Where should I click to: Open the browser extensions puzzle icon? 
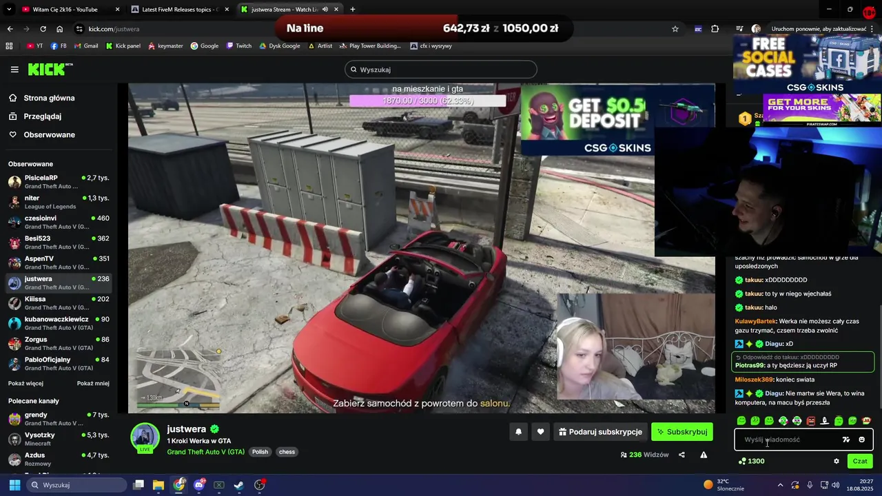coord(715,29)
